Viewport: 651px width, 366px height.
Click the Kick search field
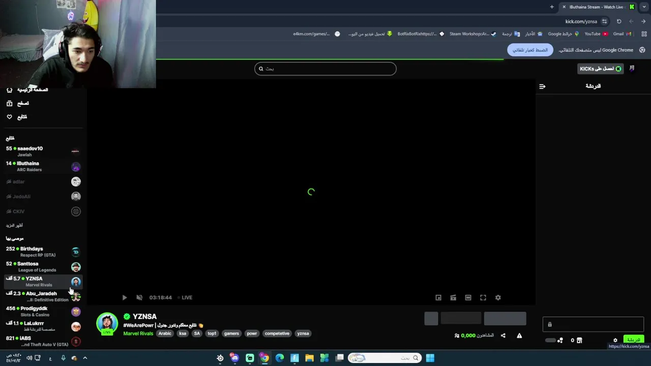(325, 69)
